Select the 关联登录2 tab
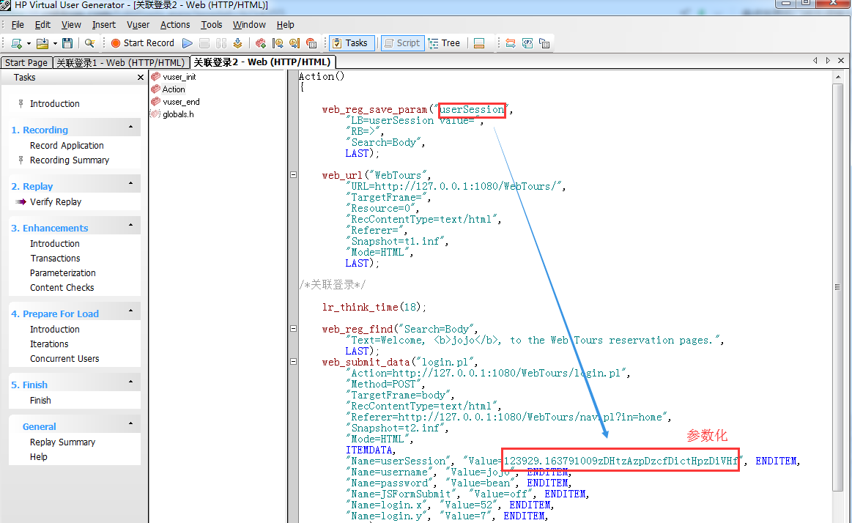Viewport: 852px width, 523px height. click(262, 62)
